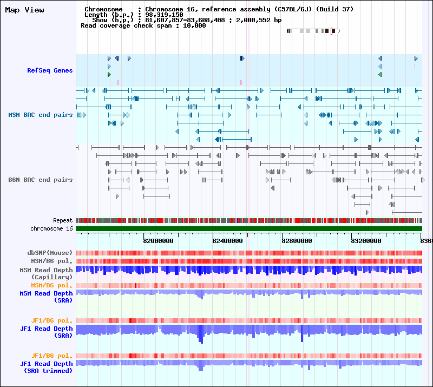This screenshot has width=433, height=387.
Task: Select the dbSNP(Mouse) track label
Action: point(50,253)
